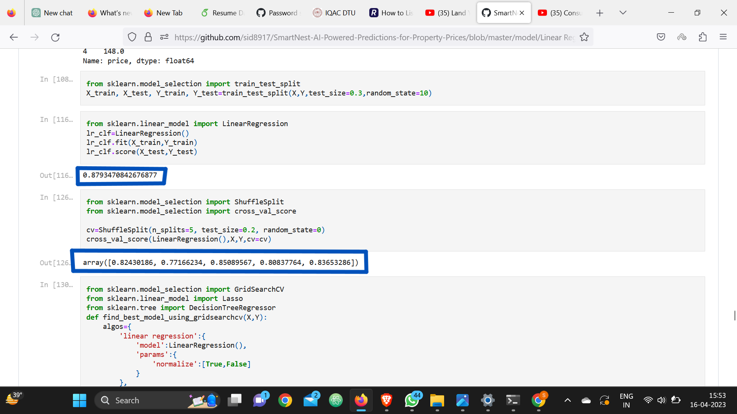
Task: Open Firefox View icon in tab bar
Action: pyautogui.click(x=12, y=13)
